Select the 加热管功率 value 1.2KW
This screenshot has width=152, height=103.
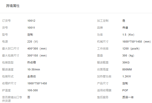(x=127, y=76)
